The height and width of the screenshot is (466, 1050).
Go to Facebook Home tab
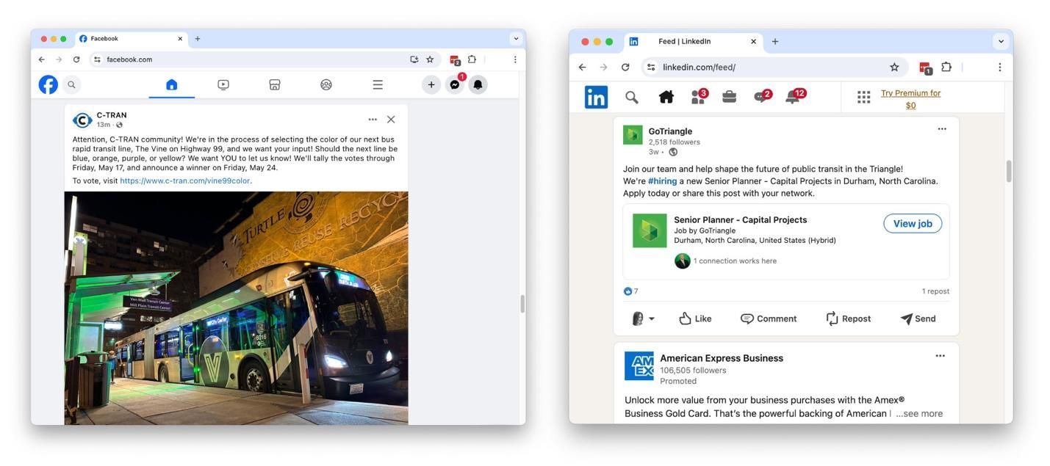(172, 84)
